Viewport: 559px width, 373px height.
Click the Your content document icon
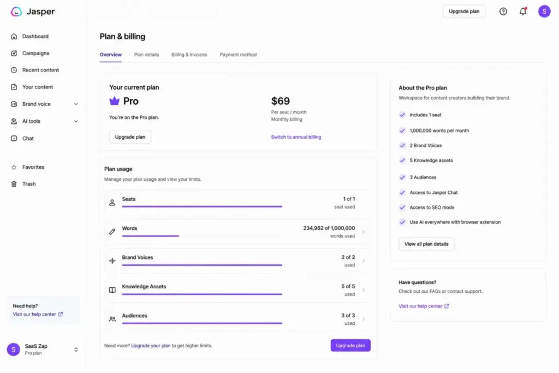[x=14, y=87]
